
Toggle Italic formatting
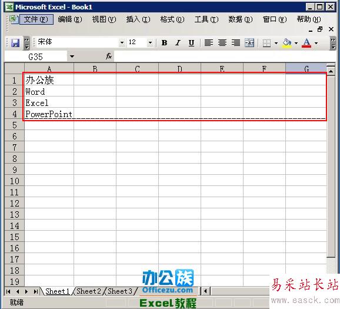tap(178, 43)
